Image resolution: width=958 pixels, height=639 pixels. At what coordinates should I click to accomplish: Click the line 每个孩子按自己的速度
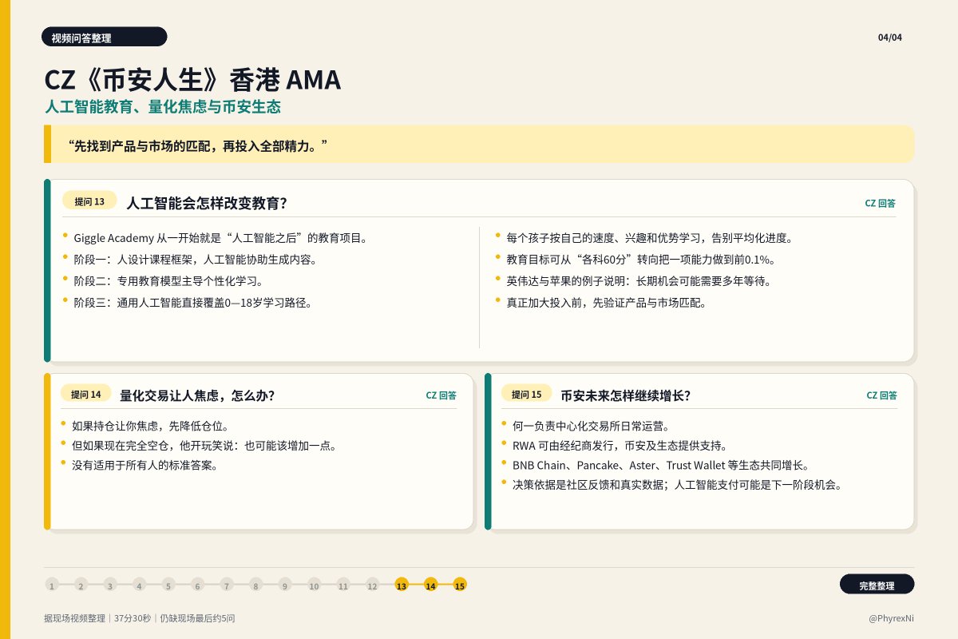649,238
